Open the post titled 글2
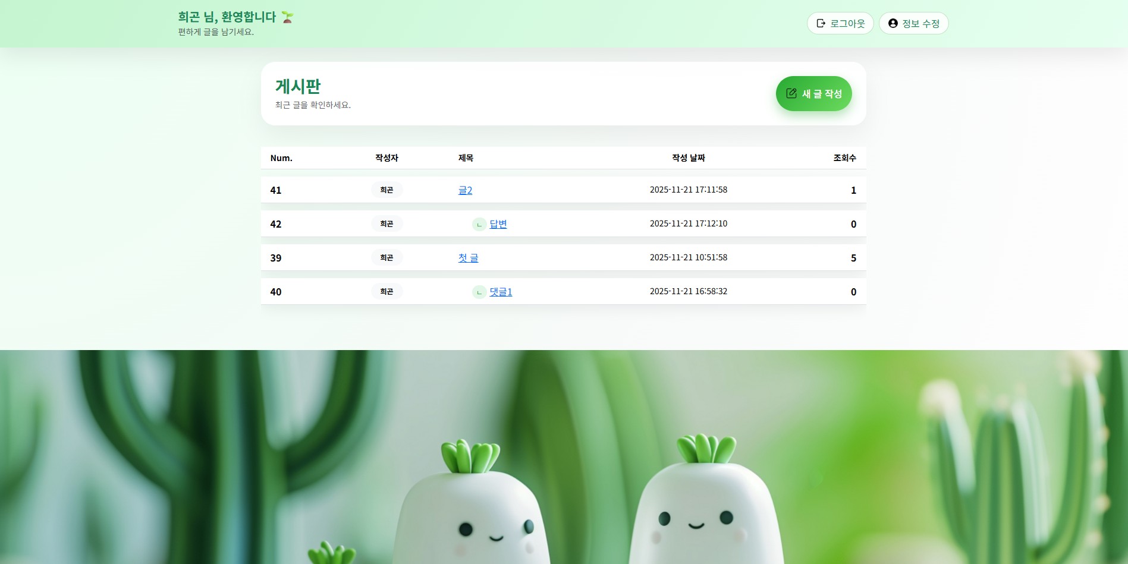Viewport: 1128px width, 564px height. pos(465,190)
